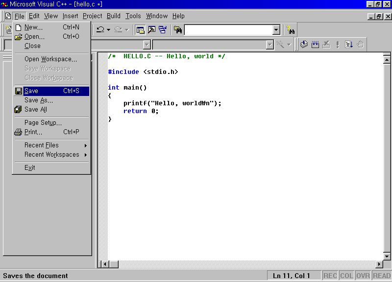The width and height of the screenshot is (392, 282).
Task: Open the Window List toolbar icon
Action: tap(163, 30)
